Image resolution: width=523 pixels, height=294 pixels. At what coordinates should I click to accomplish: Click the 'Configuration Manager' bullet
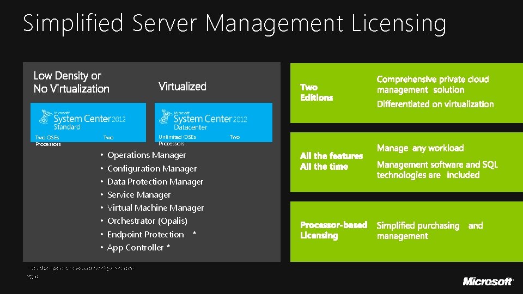click(x=152, y=169)
